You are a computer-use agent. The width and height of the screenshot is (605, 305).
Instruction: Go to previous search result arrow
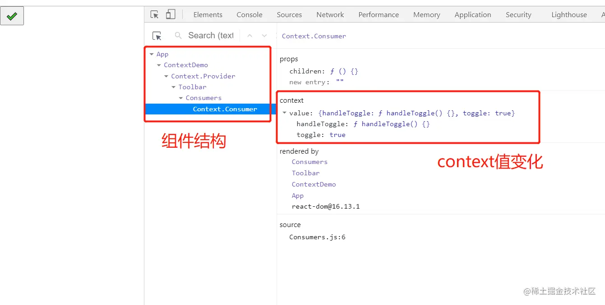250,36
